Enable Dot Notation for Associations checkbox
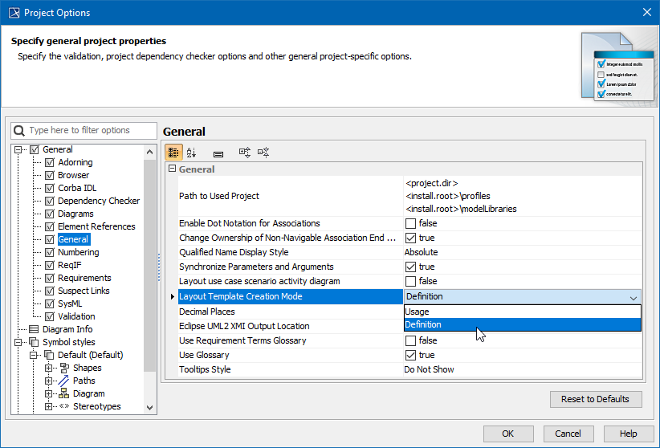The height and width of the screenshot is (448, 660). pos(410,223)
